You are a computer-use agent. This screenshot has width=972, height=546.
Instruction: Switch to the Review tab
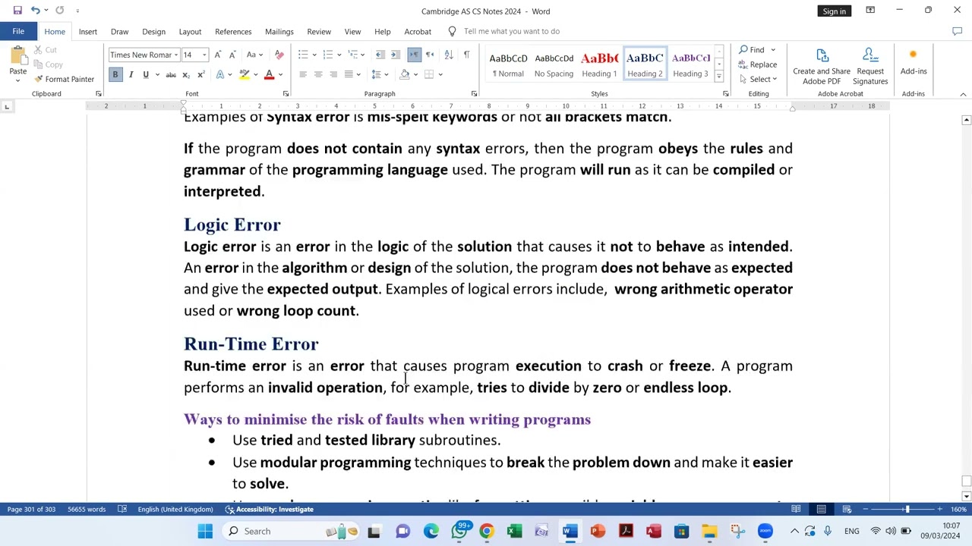[319, 31]
